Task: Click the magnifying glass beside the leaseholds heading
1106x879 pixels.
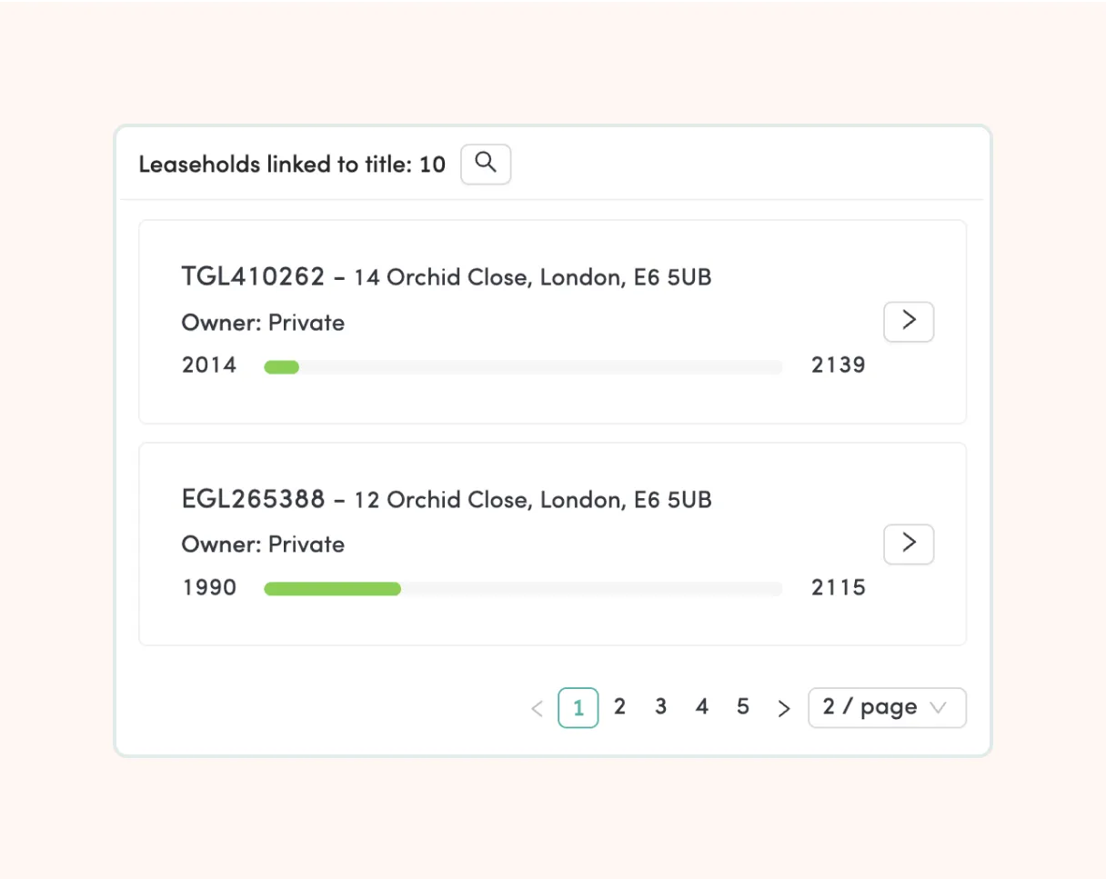Action: pos(486,164)
